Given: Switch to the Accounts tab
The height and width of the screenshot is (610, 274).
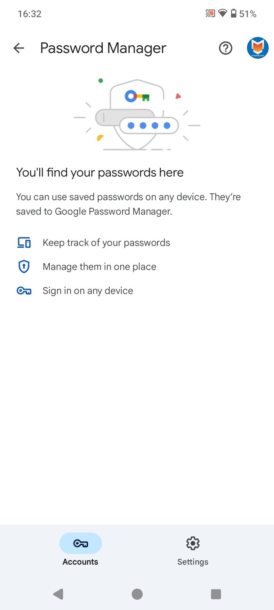Looking at the screenshot, I should pyautogui.click(x=80, y=549).
